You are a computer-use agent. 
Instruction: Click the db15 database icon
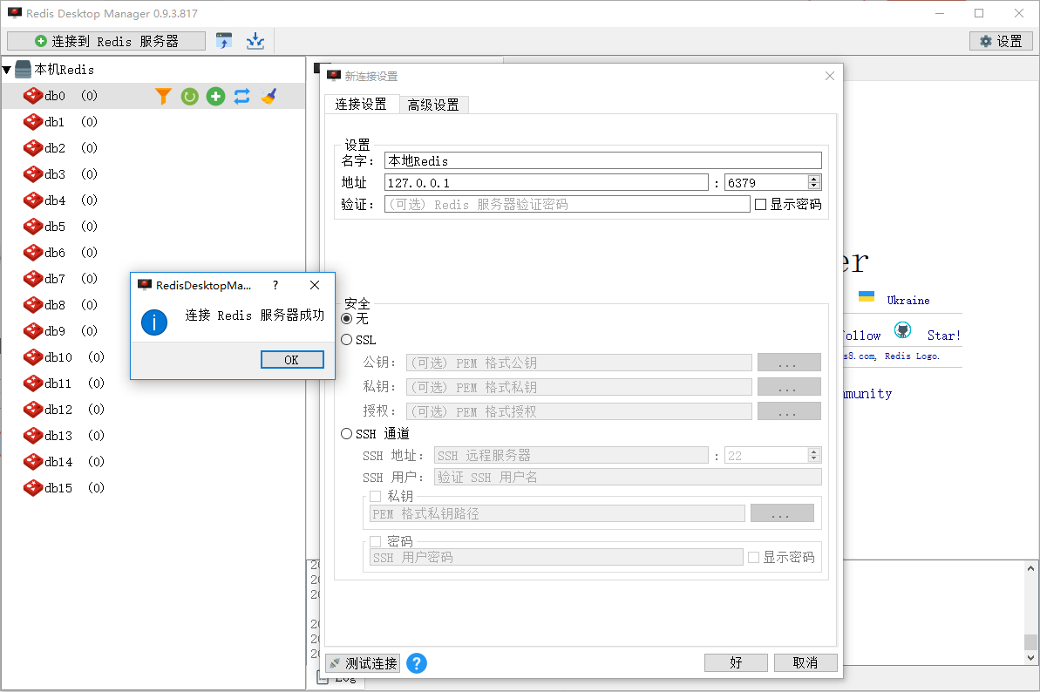33,488
